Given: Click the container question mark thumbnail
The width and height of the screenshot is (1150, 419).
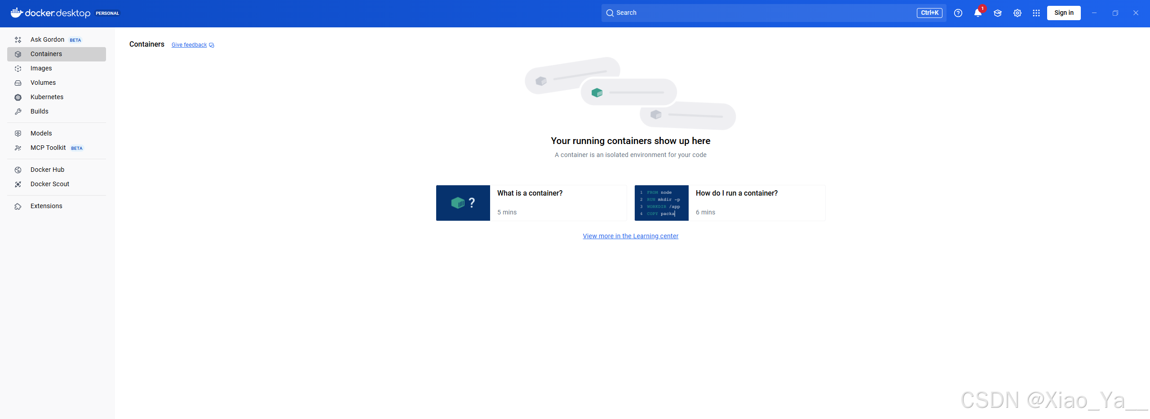Looking at the screenshot, I should point(463,203).
